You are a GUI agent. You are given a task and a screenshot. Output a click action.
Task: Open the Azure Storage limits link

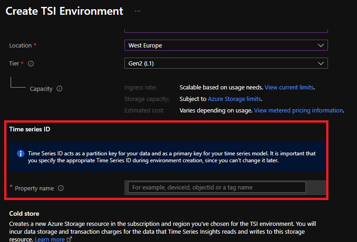(234, 99)
